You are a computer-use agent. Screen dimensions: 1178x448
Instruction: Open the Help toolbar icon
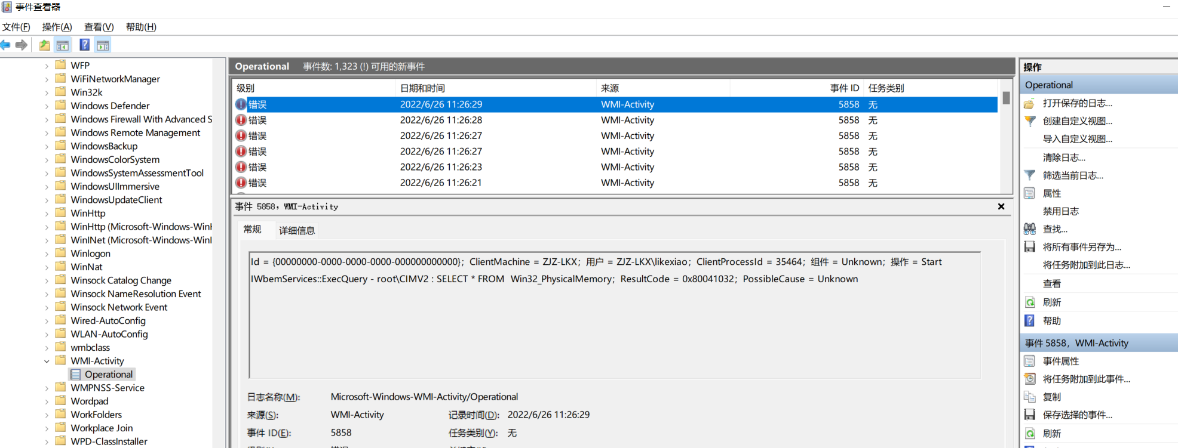coord(85,45)
